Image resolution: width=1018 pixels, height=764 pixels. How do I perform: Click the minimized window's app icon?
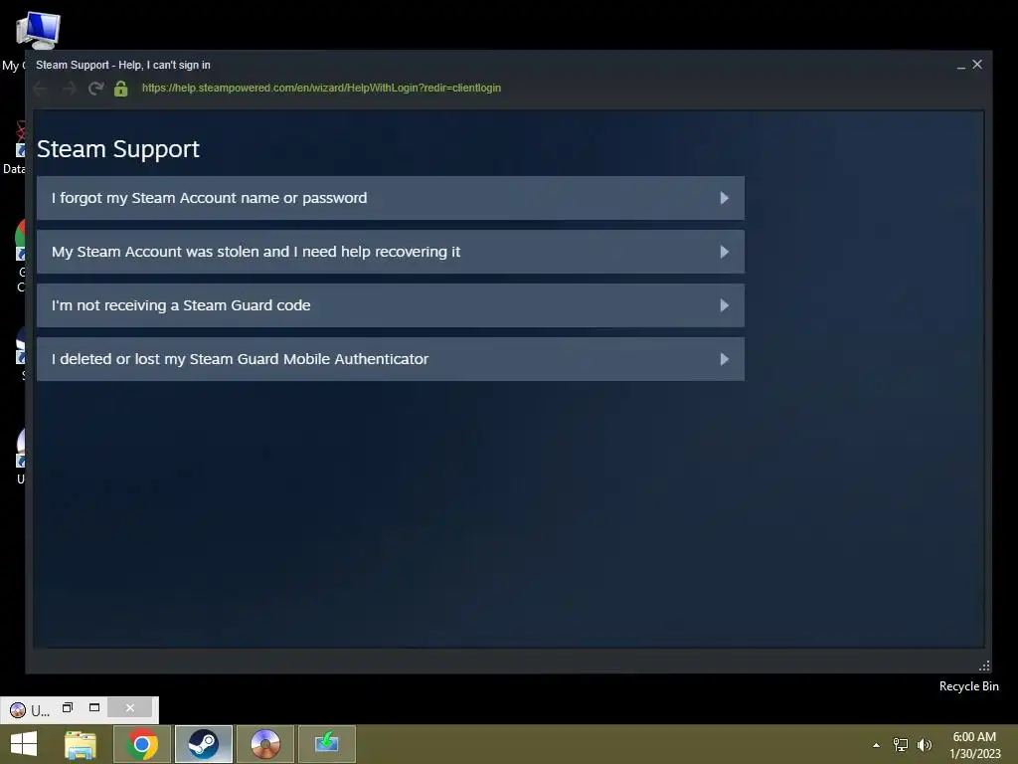pos(18,710)
